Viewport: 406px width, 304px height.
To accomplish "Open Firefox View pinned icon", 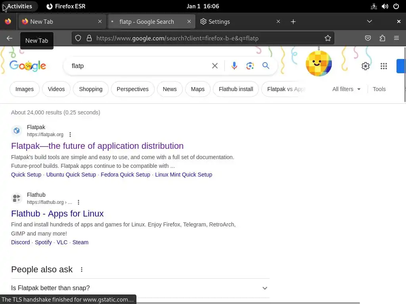I will (x=8, y=21).
